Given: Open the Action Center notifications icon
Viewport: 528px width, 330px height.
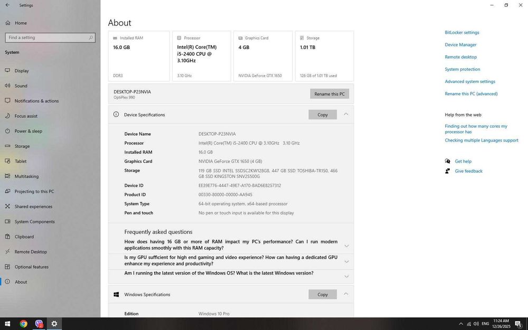Looking at the screenshot, I should click(518, 324).
